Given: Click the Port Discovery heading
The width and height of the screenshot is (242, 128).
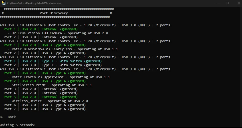Looking at the screenshot, I should point(54,13).
